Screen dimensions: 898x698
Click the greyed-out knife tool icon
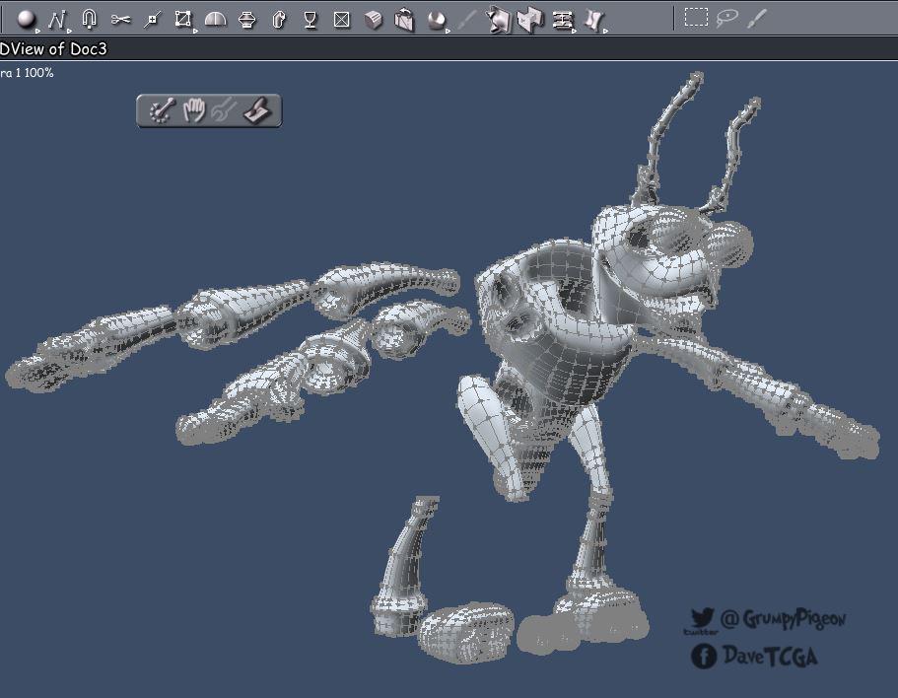[468, 20]
